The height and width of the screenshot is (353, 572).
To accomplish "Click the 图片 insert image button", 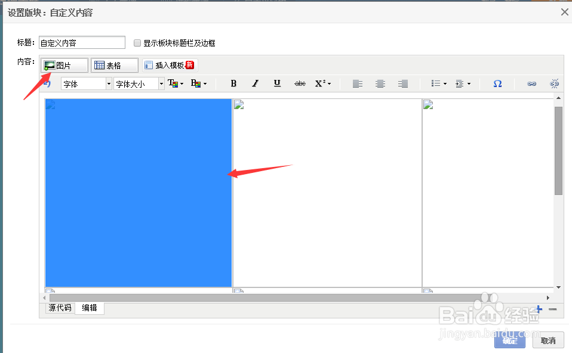I will tap(64, 66).
